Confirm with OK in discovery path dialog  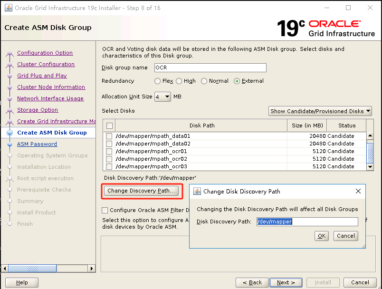click(x=322, y=236)
